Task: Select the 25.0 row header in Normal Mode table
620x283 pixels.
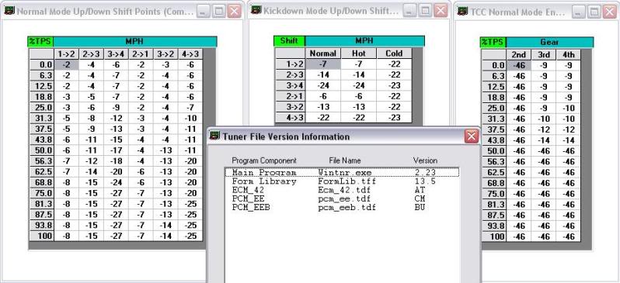Action: point(41,107)
